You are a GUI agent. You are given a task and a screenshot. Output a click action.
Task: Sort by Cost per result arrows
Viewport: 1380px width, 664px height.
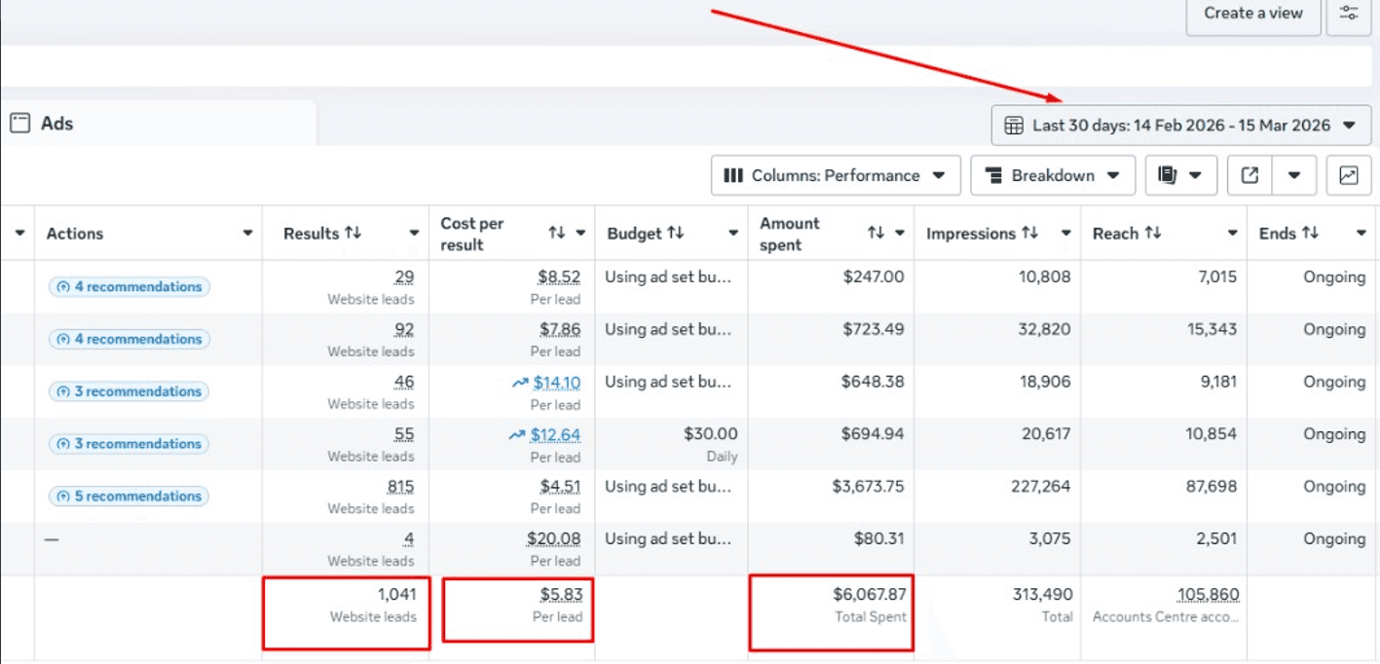coord(557,234)
